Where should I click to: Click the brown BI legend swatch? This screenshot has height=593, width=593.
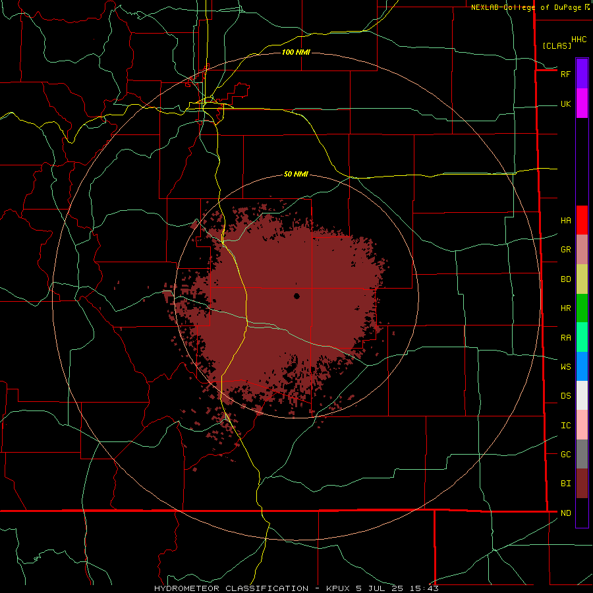click(582, 484)
